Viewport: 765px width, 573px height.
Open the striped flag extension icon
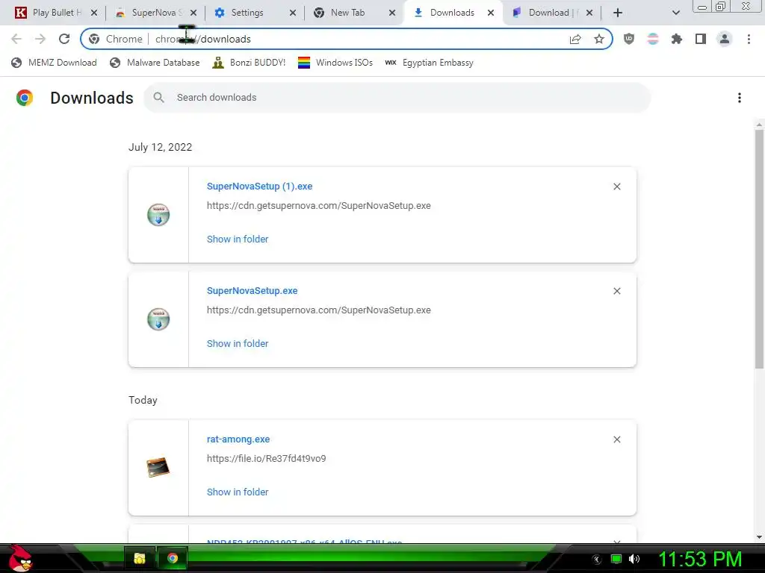(653, 39)
